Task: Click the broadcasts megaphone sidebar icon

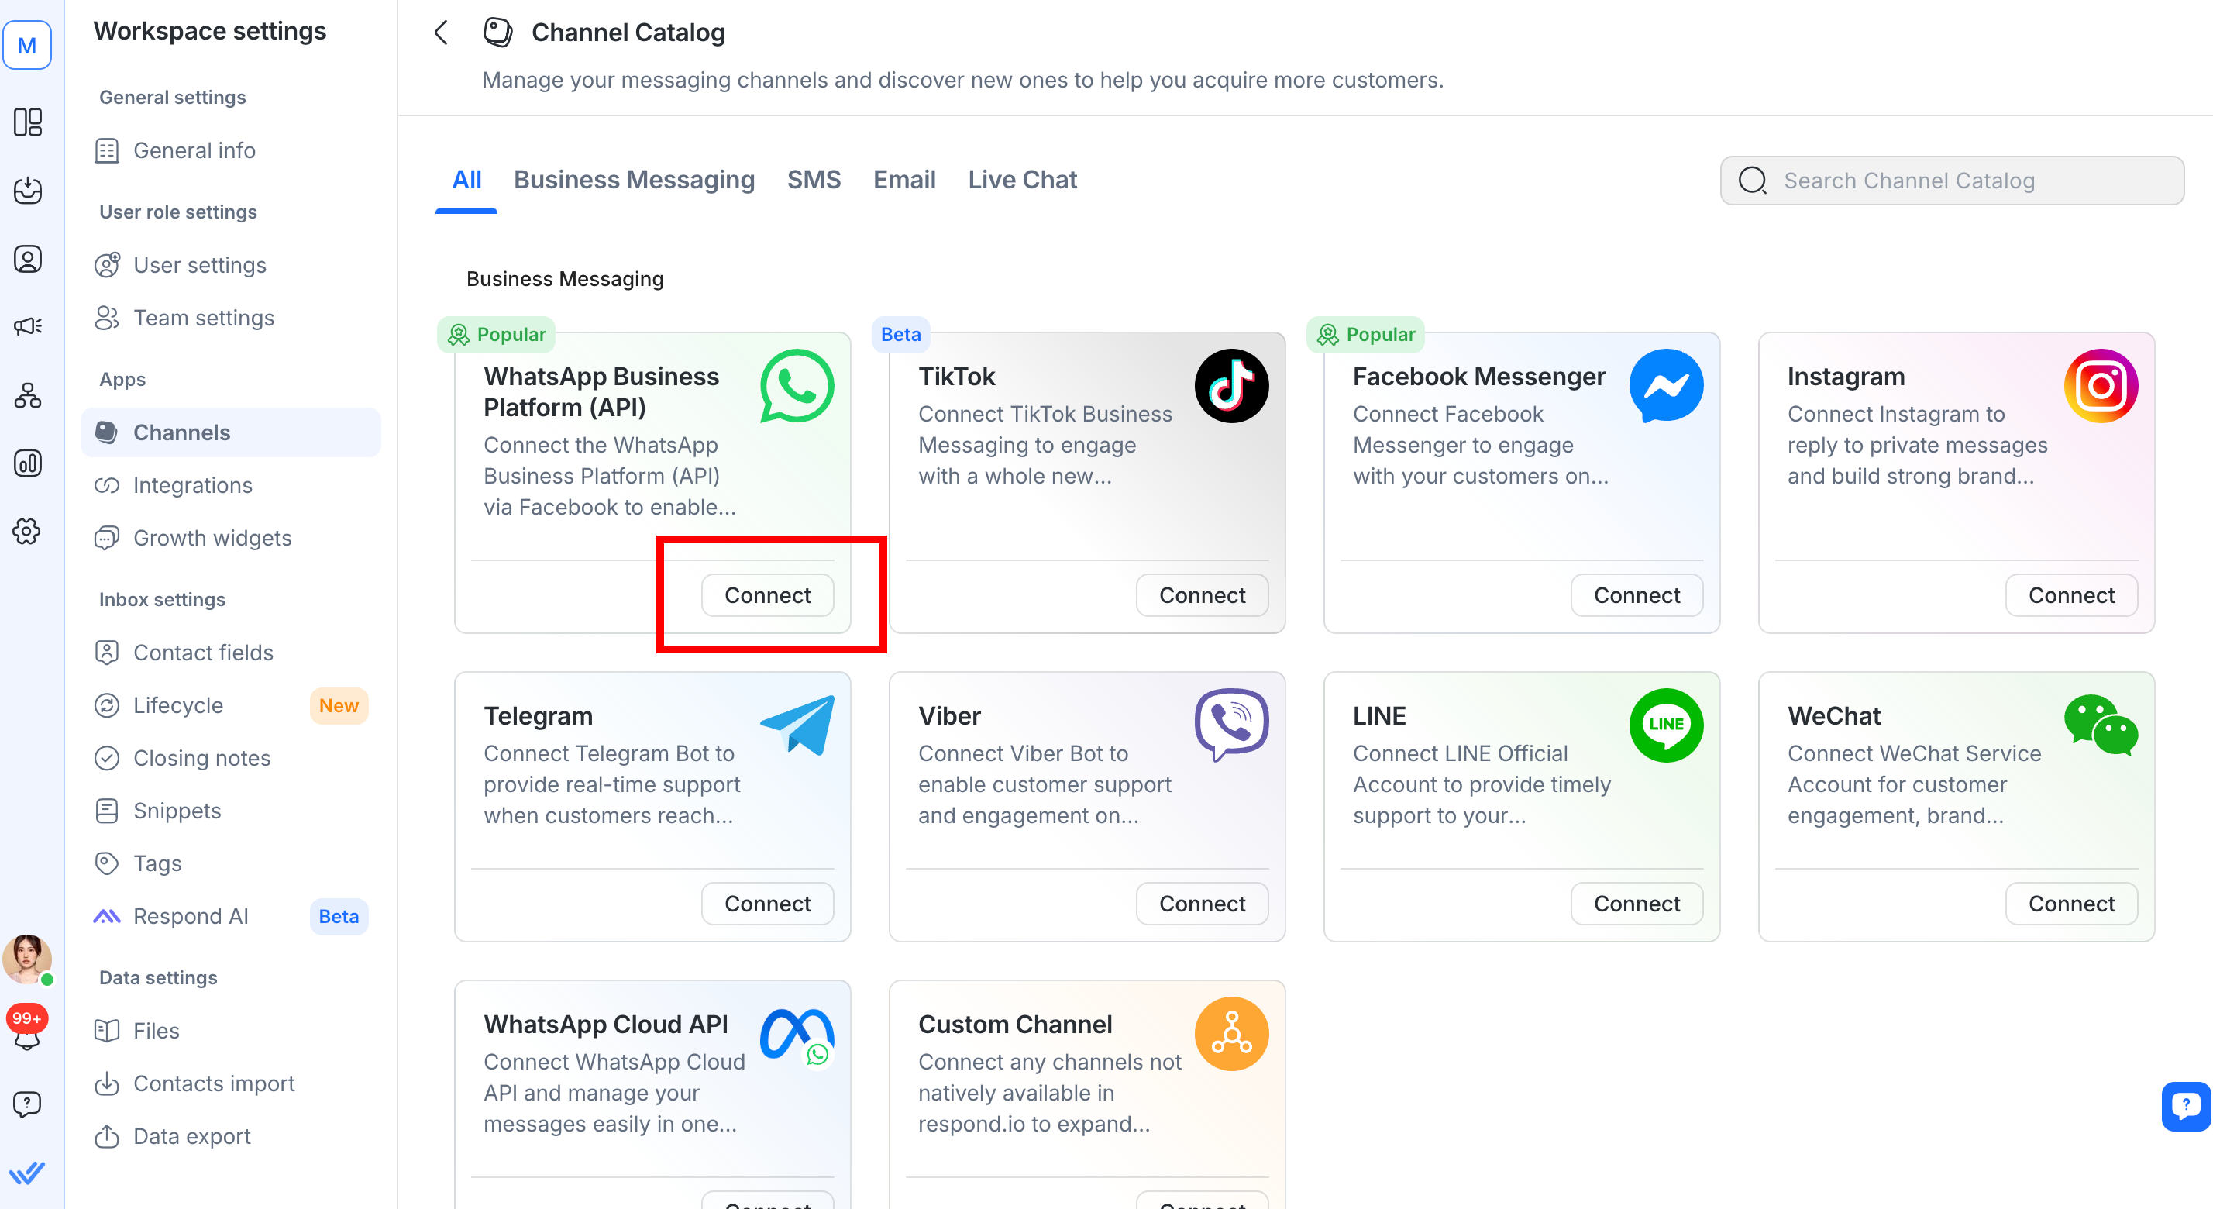Action: point(27,326)
